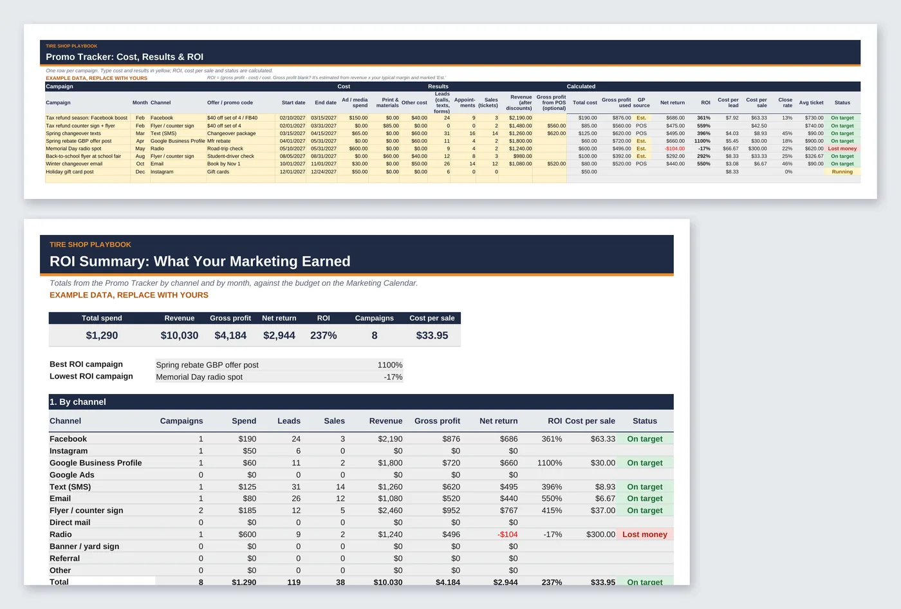Viewport: 901px width, 609px height.
Task: Select the "Calculated" section header in Promo Tracker
Action: (581, 86)
